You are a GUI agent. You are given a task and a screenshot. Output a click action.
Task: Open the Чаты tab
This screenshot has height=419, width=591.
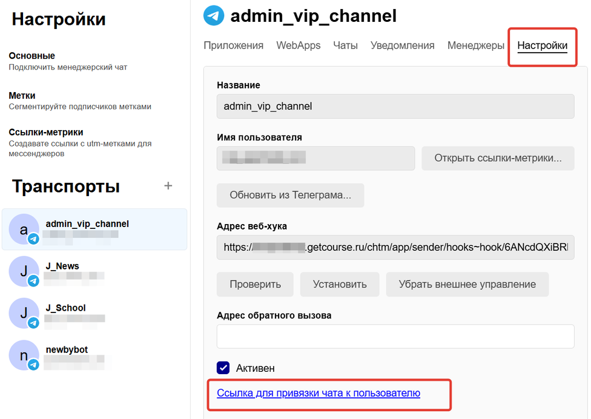(x=345, y=45)
